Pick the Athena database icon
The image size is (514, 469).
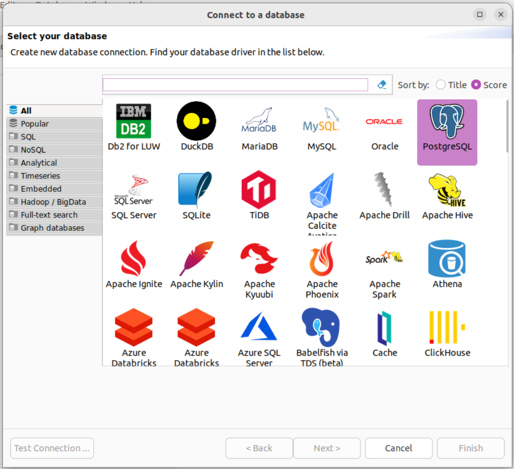click(447, 259)
